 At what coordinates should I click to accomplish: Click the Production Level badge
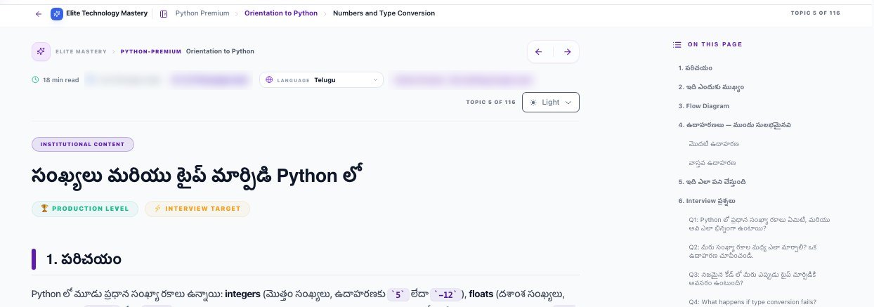pyautogui.click(x=85, y=209)
